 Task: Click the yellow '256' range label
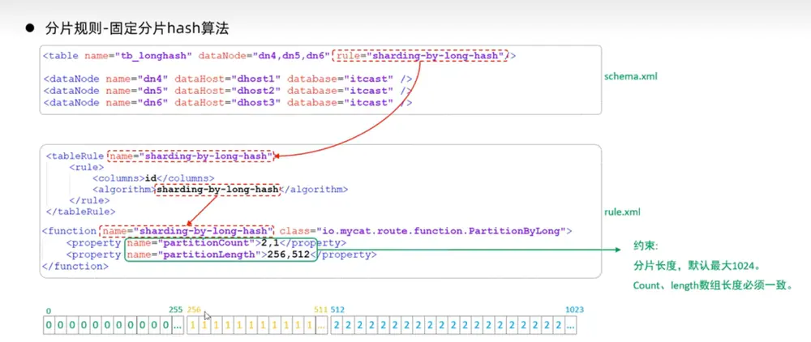[x=194, y=310]
